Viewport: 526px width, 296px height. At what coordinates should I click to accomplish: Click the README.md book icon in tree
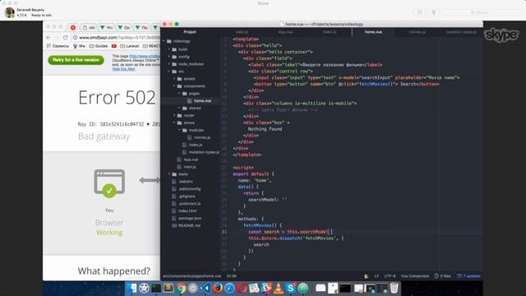click(x=174, y=225)
